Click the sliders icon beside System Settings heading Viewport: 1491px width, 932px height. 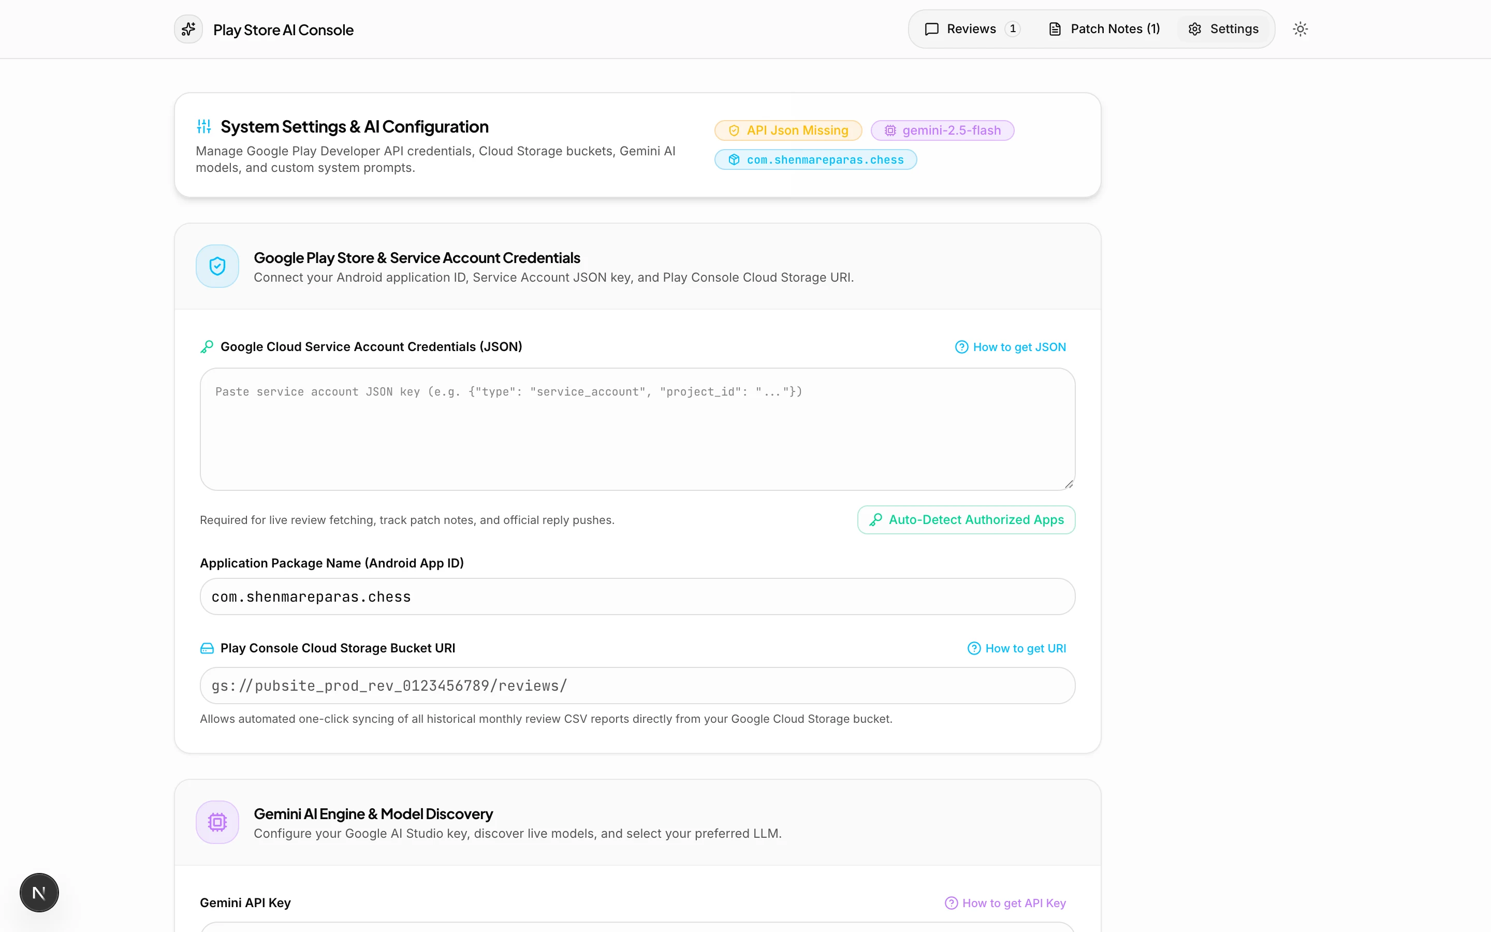pos(204,126)
